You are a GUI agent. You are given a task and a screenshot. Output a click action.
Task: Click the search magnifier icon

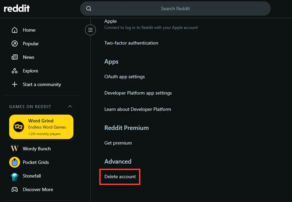click(89, 9)
